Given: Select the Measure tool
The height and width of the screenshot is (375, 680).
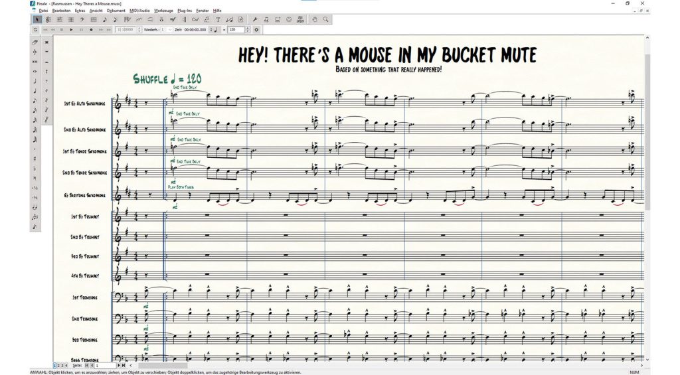Looking at the screenshot, I should (94, 19).
